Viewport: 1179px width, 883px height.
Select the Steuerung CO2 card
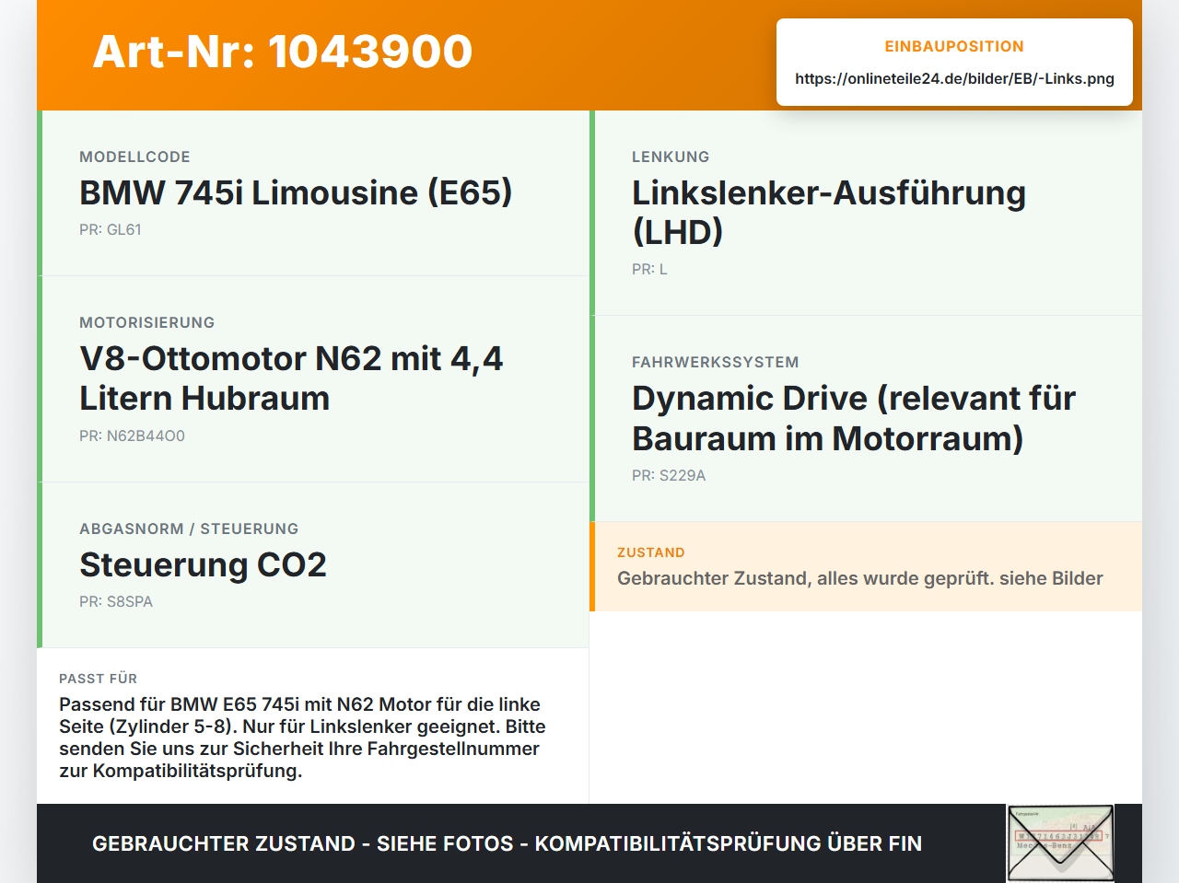(313, 565)
